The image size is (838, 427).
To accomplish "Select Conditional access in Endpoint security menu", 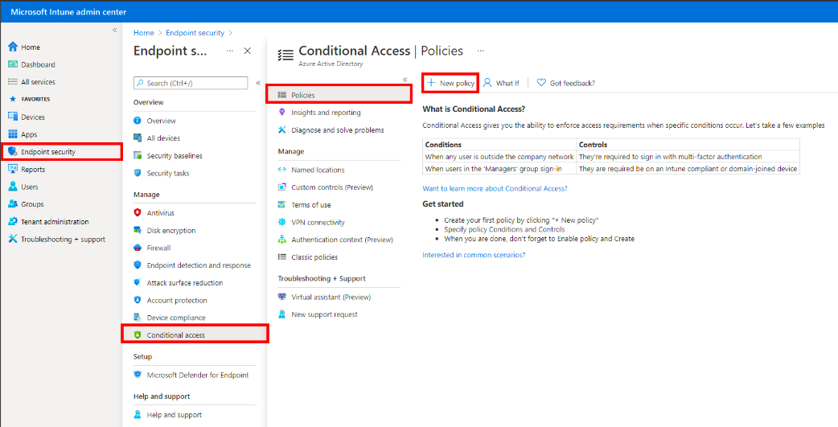I will [195, 335].
